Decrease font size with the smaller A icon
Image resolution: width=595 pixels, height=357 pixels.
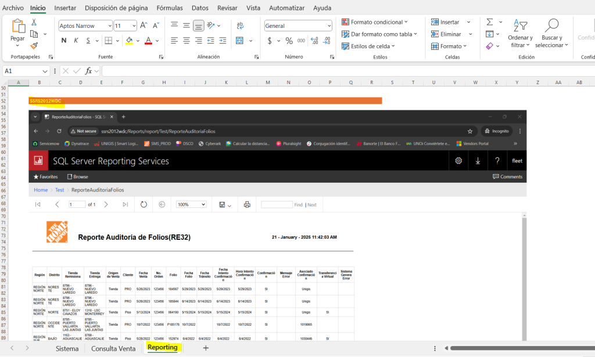tap(156, 26)
